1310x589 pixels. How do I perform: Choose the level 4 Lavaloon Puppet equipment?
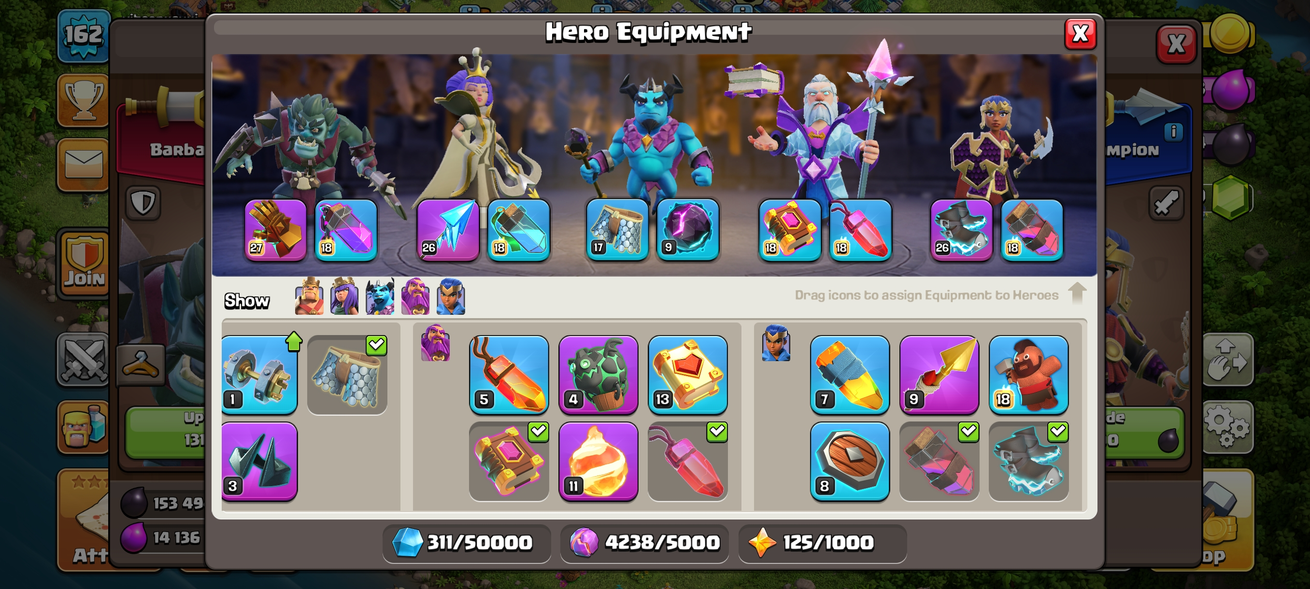pyautogui.click(x=598, y=374)
